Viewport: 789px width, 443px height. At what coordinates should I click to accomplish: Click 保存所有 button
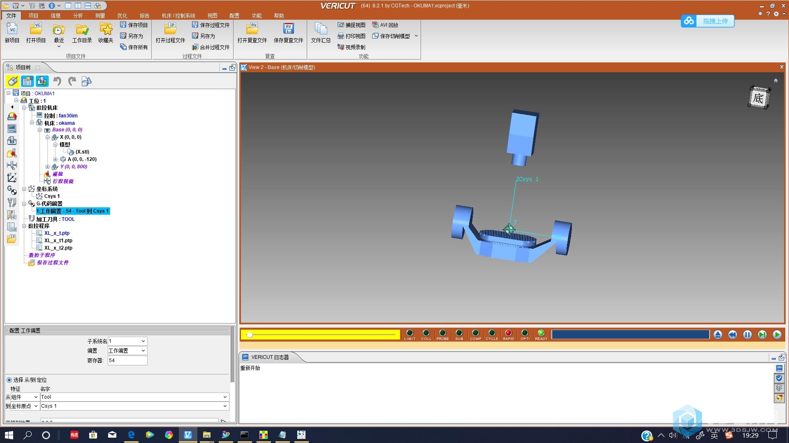click(134, 47)
